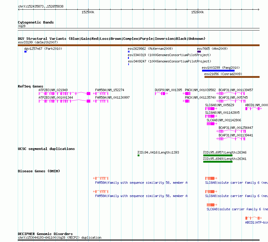Select the green duplication bar Length:26341
The height and width of the screenshot is (242, 268).
(218, 162)
